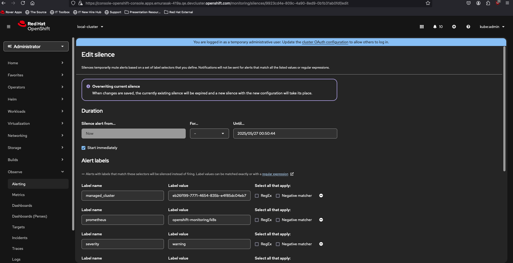Uncheck the Start immediately checkbox
This screenshot has height=263, width=513.
[x=83, y=148]
